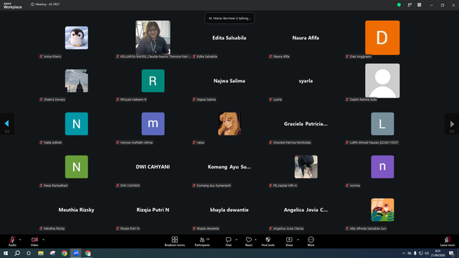The height and width of the screenshot is (258, 459).
Task: Open meeting info icon beside the meeting title
Action: [32, 4]
